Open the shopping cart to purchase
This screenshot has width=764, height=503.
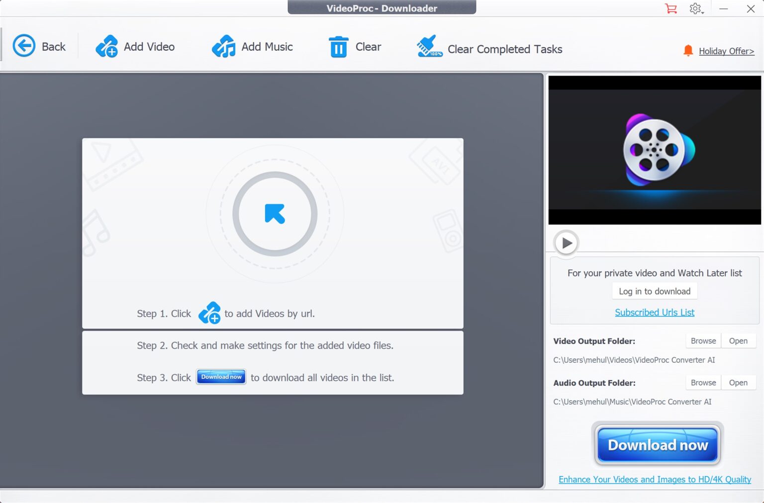pos(670,8)
